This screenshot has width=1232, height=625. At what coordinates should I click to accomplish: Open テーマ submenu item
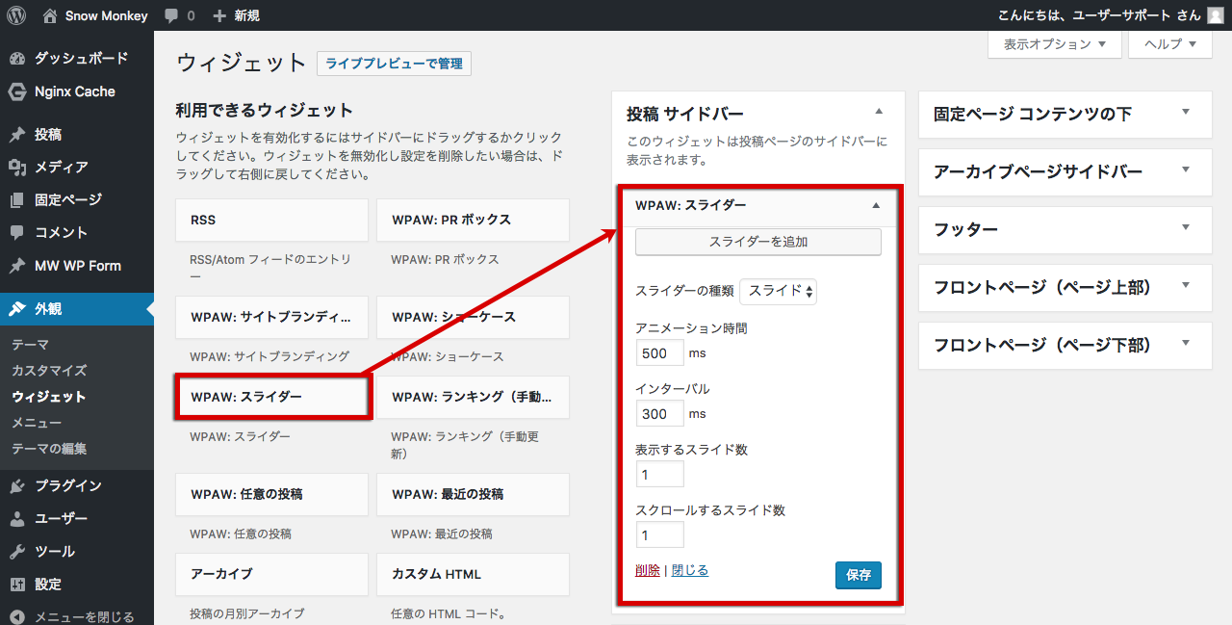(x=30, y=345)
